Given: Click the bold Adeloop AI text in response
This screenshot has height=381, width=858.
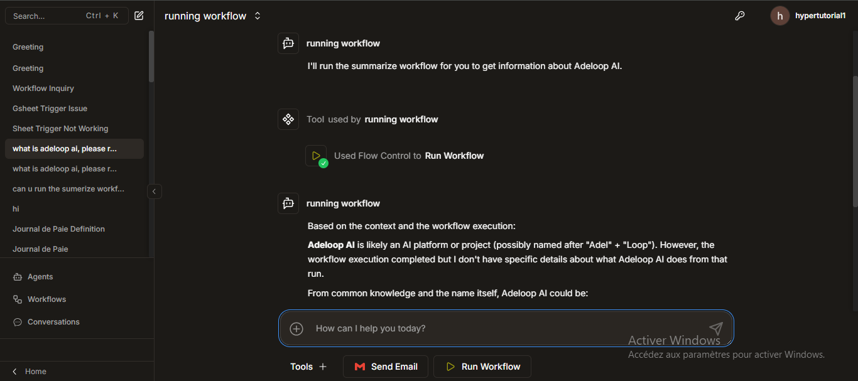Looking at the screenshot, I should (331, 245).
